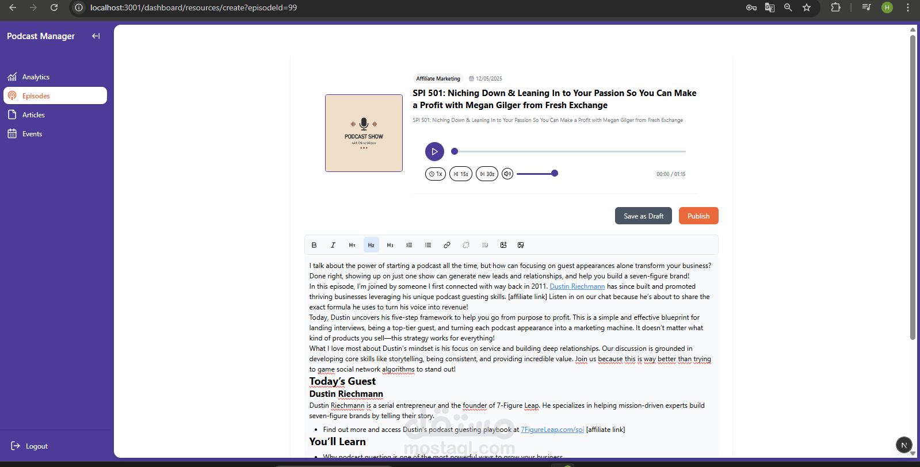Open the browser three-dot menu
Screen dimensions: 920x467
[908, 7]
